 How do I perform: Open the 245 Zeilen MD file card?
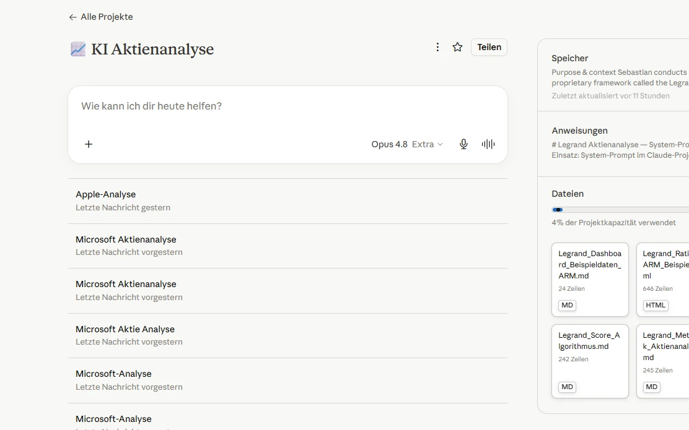click(x=662, y=361)
